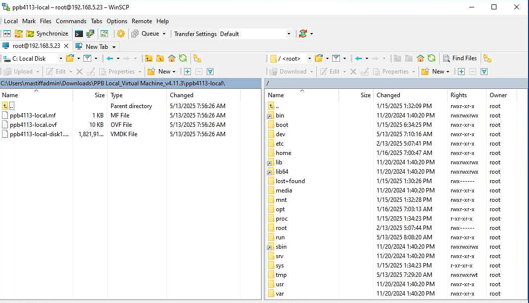Click the remote panel open directory icon

319,58
